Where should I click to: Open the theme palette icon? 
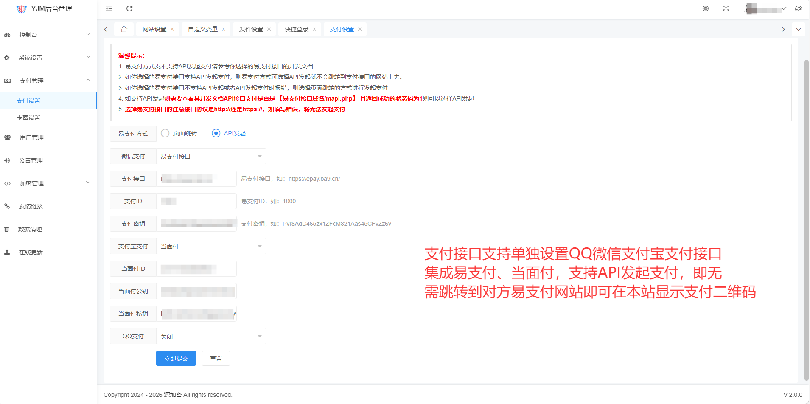(798, 8)
